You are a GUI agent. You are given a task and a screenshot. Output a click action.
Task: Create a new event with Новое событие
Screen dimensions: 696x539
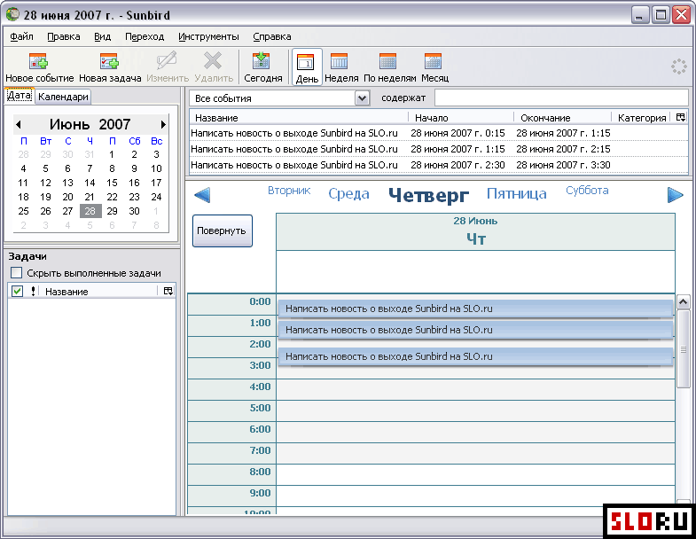tap(39, 67)
